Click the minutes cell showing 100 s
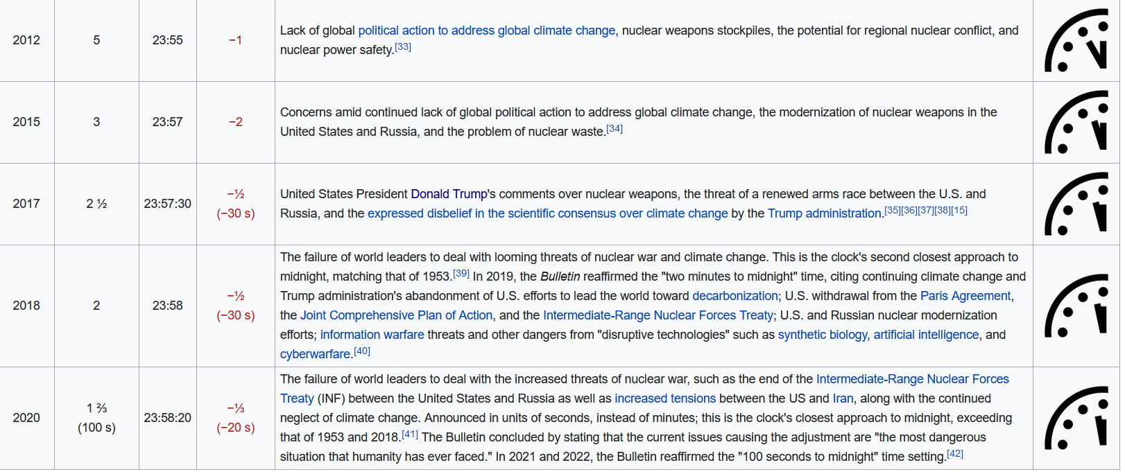Screen dimensions: 1125x474 point(96,418)
